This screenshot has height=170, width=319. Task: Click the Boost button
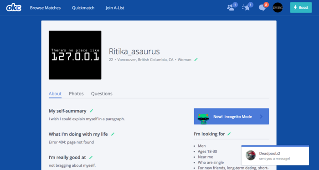(301, 8)
